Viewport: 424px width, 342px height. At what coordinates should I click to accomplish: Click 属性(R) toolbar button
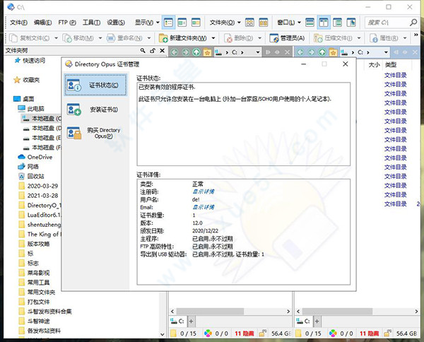(x=384, y=38)
